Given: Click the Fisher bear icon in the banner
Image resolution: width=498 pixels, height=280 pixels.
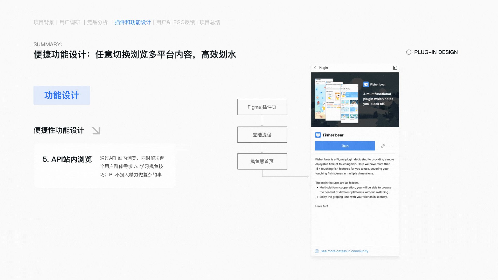Looking at the screenshot, I should [x=366, y=84].
